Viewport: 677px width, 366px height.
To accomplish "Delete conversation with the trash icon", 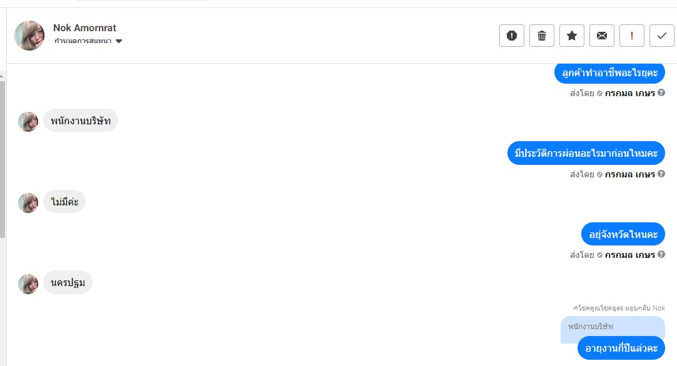I will coord(542,36).
